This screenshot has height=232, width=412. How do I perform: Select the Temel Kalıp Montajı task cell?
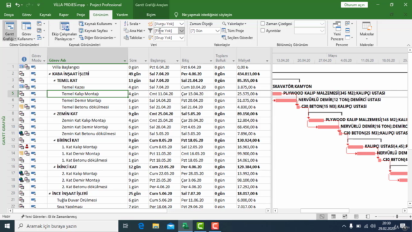88,93
